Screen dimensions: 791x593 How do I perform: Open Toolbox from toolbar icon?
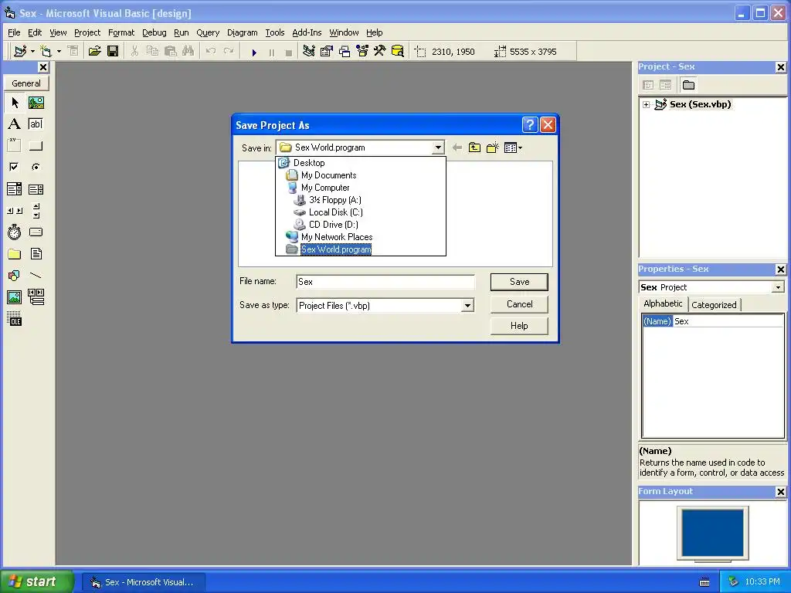[x=380, y=51]
